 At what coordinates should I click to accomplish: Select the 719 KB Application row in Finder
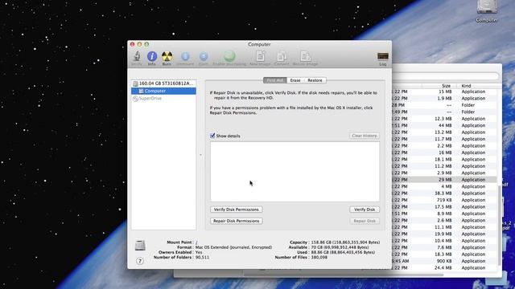point(444,200)
